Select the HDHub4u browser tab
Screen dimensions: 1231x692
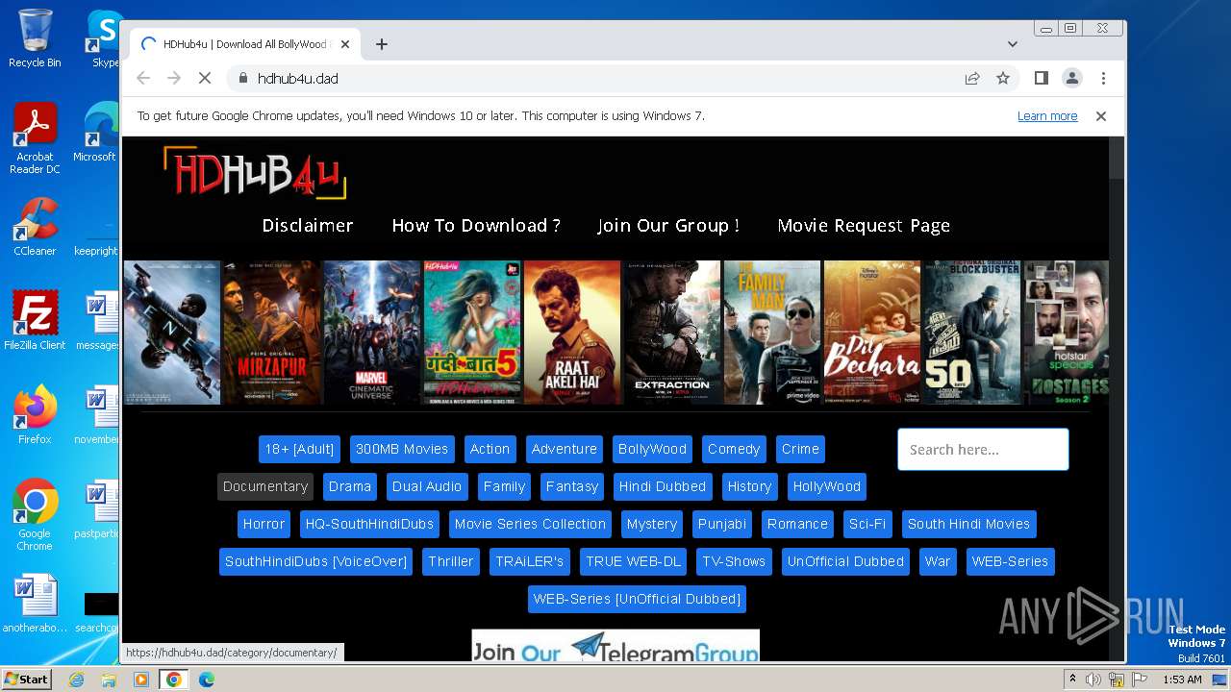click(x=245, y=44)
